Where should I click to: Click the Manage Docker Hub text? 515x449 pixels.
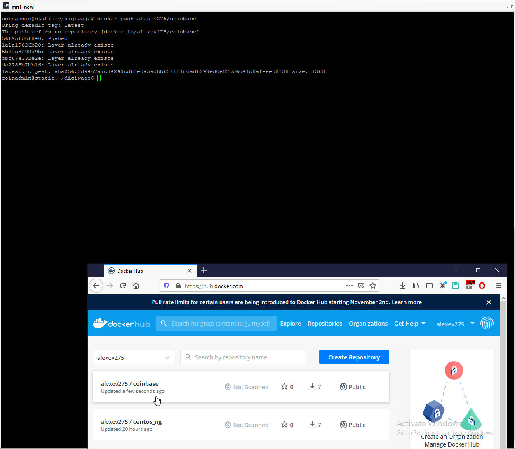pos(452,444)
